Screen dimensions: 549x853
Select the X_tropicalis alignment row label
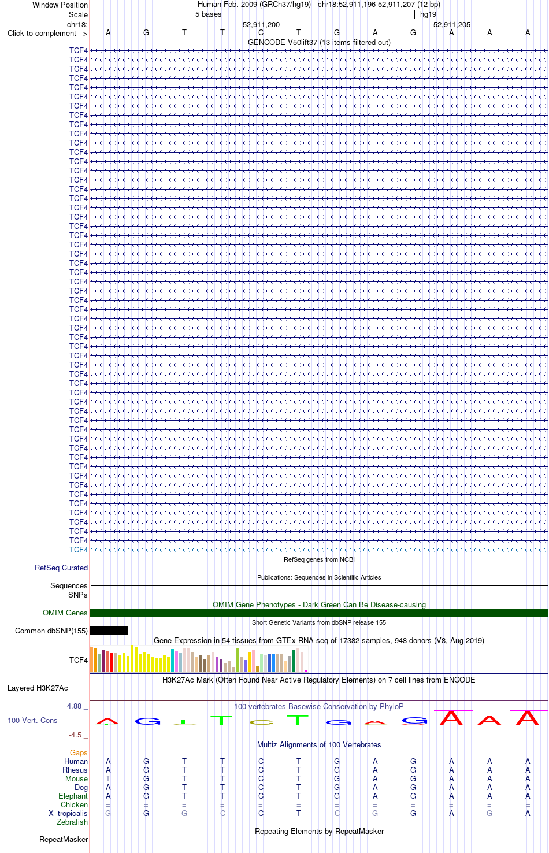68,813
